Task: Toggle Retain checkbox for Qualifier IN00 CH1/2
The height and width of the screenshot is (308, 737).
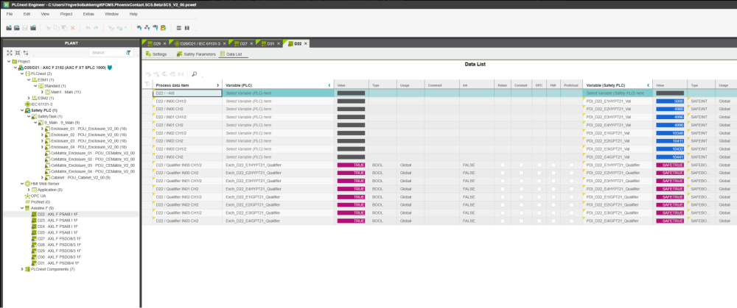Action: tap(501, 166)
